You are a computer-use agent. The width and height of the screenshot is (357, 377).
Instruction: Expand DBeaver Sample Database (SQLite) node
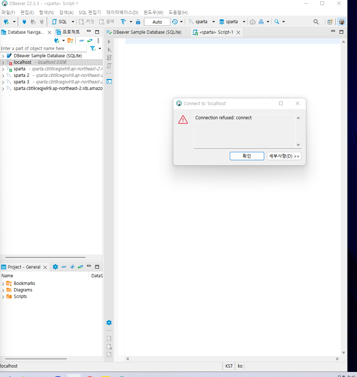(x=3, y=56)
